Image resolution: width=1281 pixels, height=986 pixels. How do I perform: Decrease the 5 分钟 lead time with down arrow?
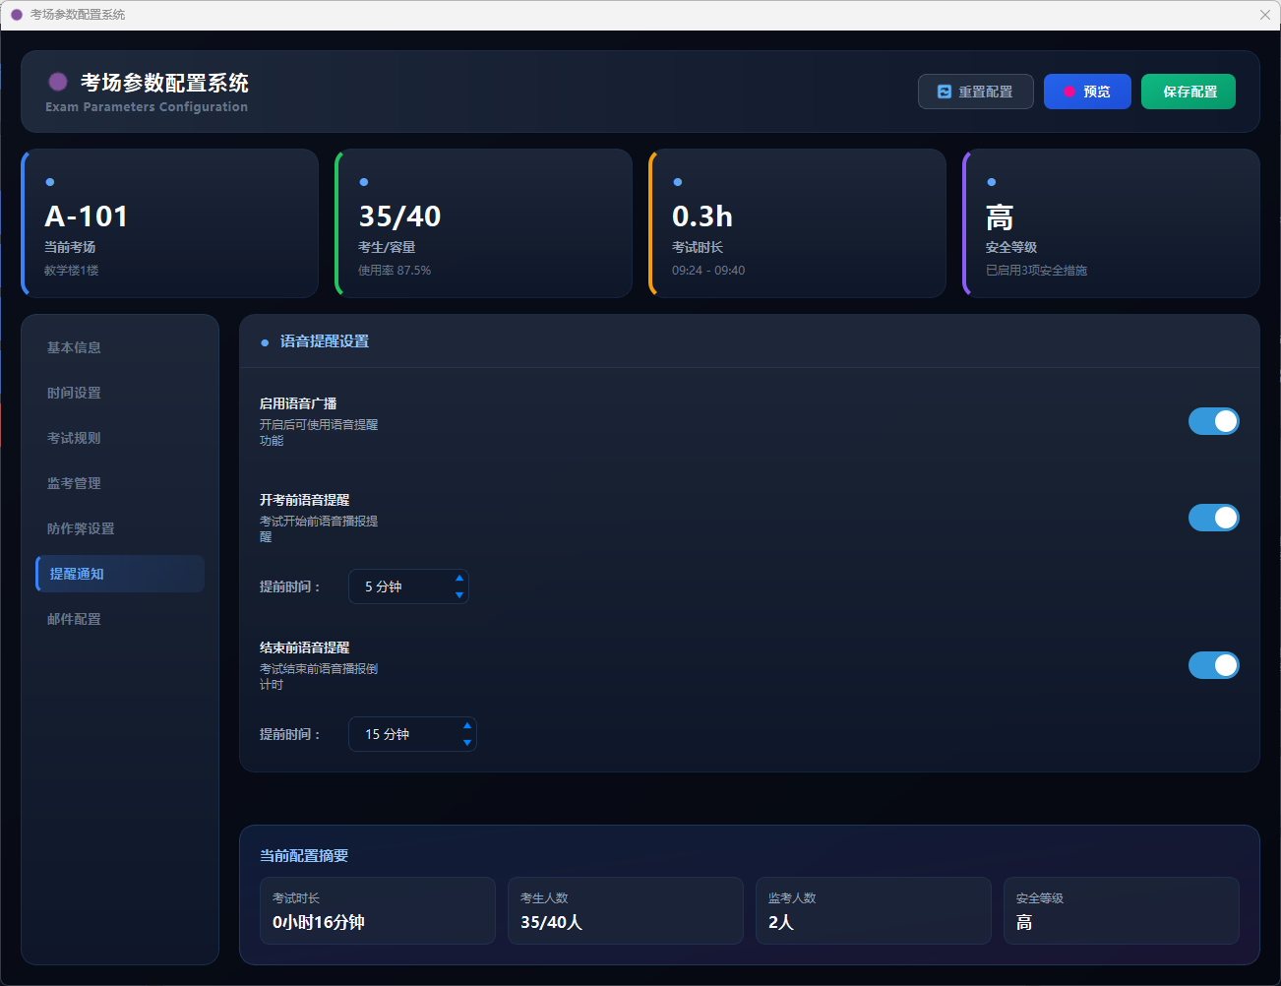coord(459,594)
